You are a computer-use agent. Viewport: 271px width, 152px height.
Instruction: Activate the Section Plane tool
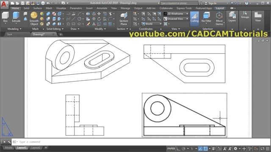click(x=124, y=19)
